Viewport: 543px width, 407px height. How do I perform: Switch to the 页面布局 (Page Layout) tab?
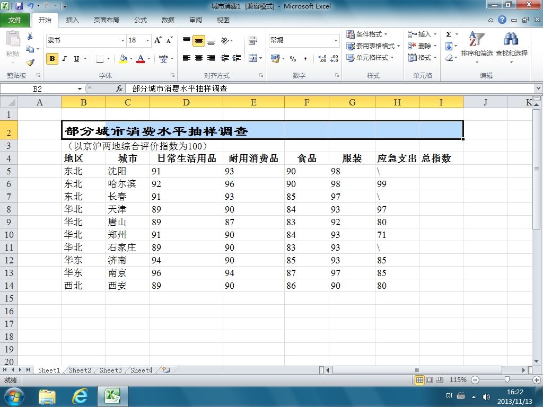106,20
